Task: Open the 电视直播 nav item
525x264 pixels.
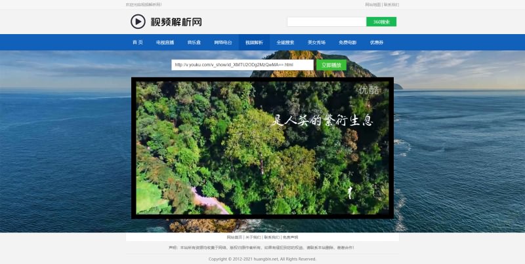Action: pos(165,43)
